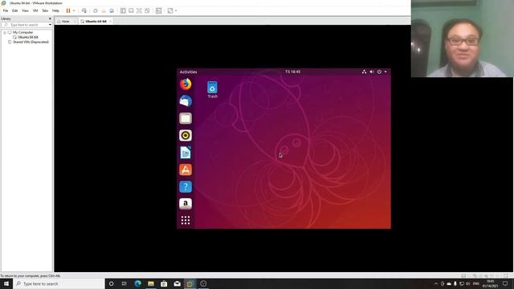Open the Help menu
The height and width of the screenshot is (289, 514).
[55, 10]
